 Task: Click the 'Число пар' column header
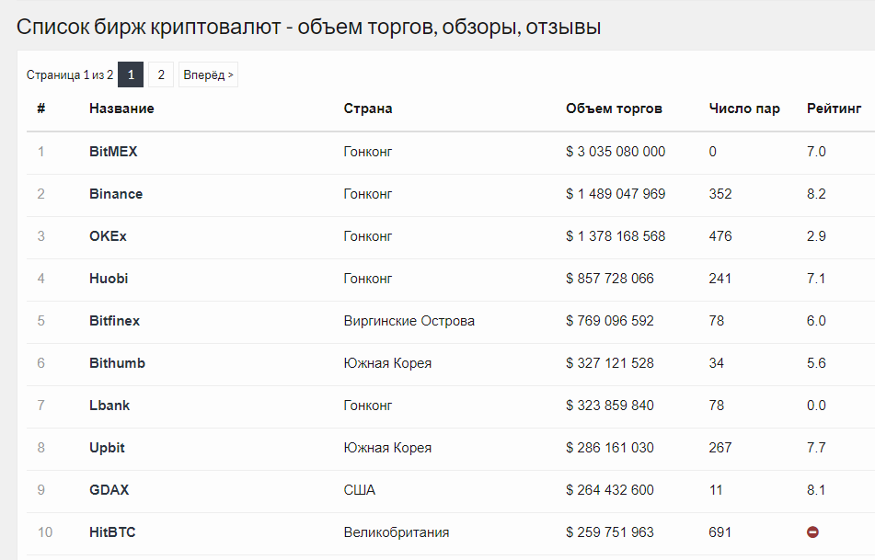(744, 109)
